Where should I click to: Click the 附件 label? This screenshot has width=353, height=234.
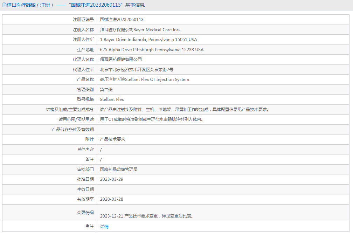tap(90, 139)
